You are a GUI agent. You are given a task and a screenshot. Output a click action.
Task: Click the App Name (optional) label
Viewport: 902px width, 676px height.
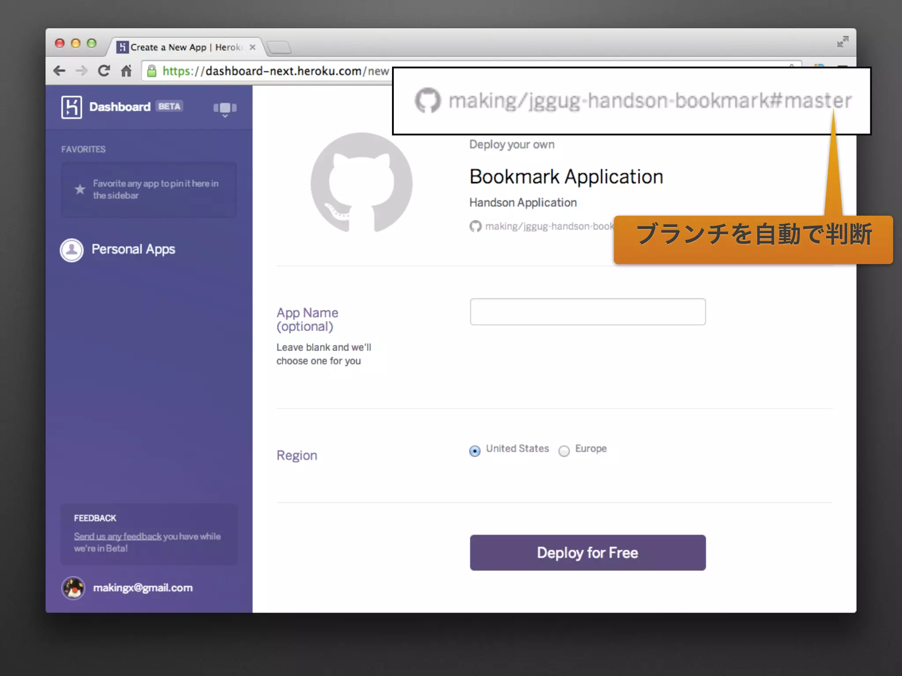click(x=307, y=320)
